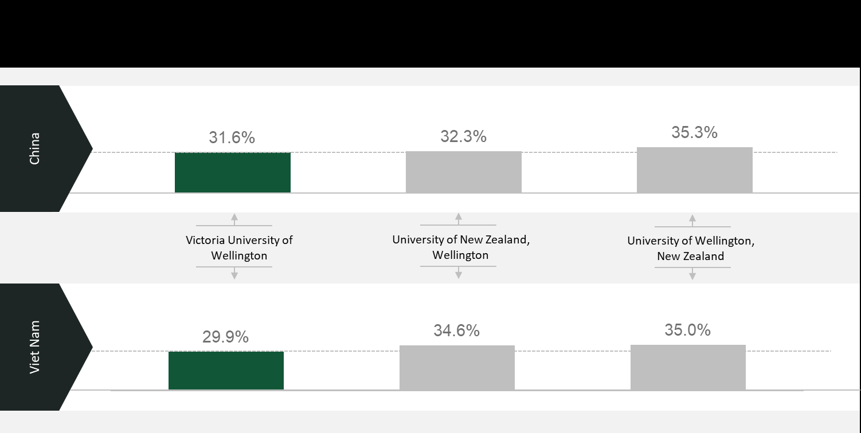Click the up arrow above Victoria University of Wellington
This screenshot has width=861, height=433.
(x=234, y=218)
